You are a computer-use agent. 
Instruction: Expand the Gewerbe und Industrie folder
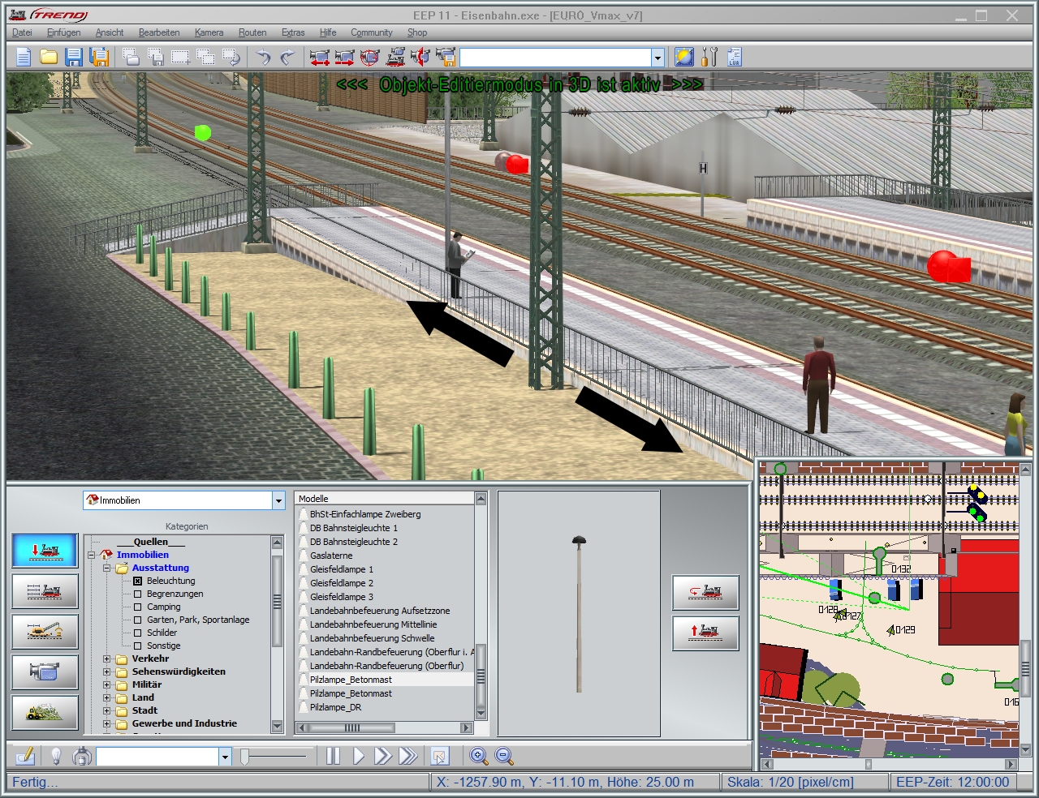point(106,723)
